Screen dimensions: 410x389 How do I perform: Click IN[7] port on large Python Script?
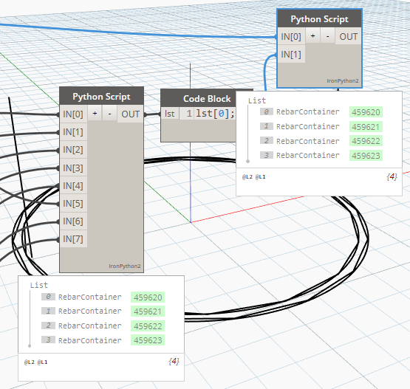(x=73, y=238)
